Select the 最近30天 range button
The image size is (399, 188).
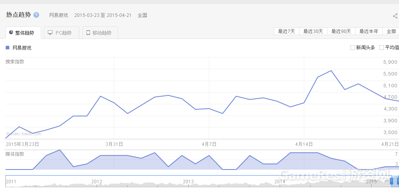click(313, 31)
